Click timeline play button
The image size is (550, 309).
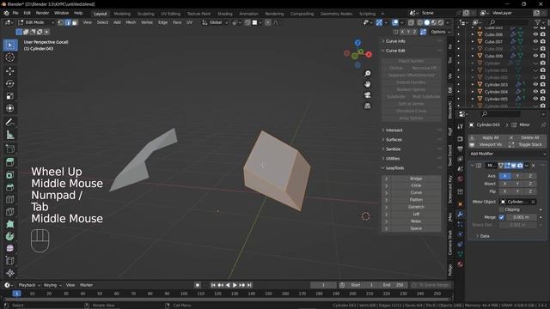coord(235,285)
